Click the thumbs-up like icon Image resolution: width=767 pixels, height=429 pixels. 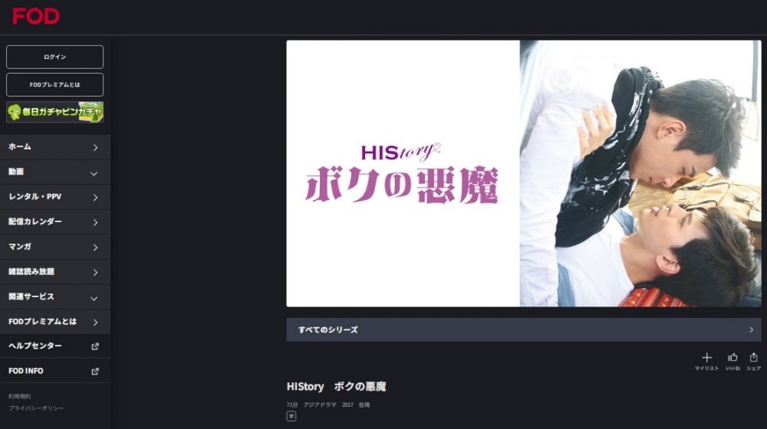(x=732, y=358)
